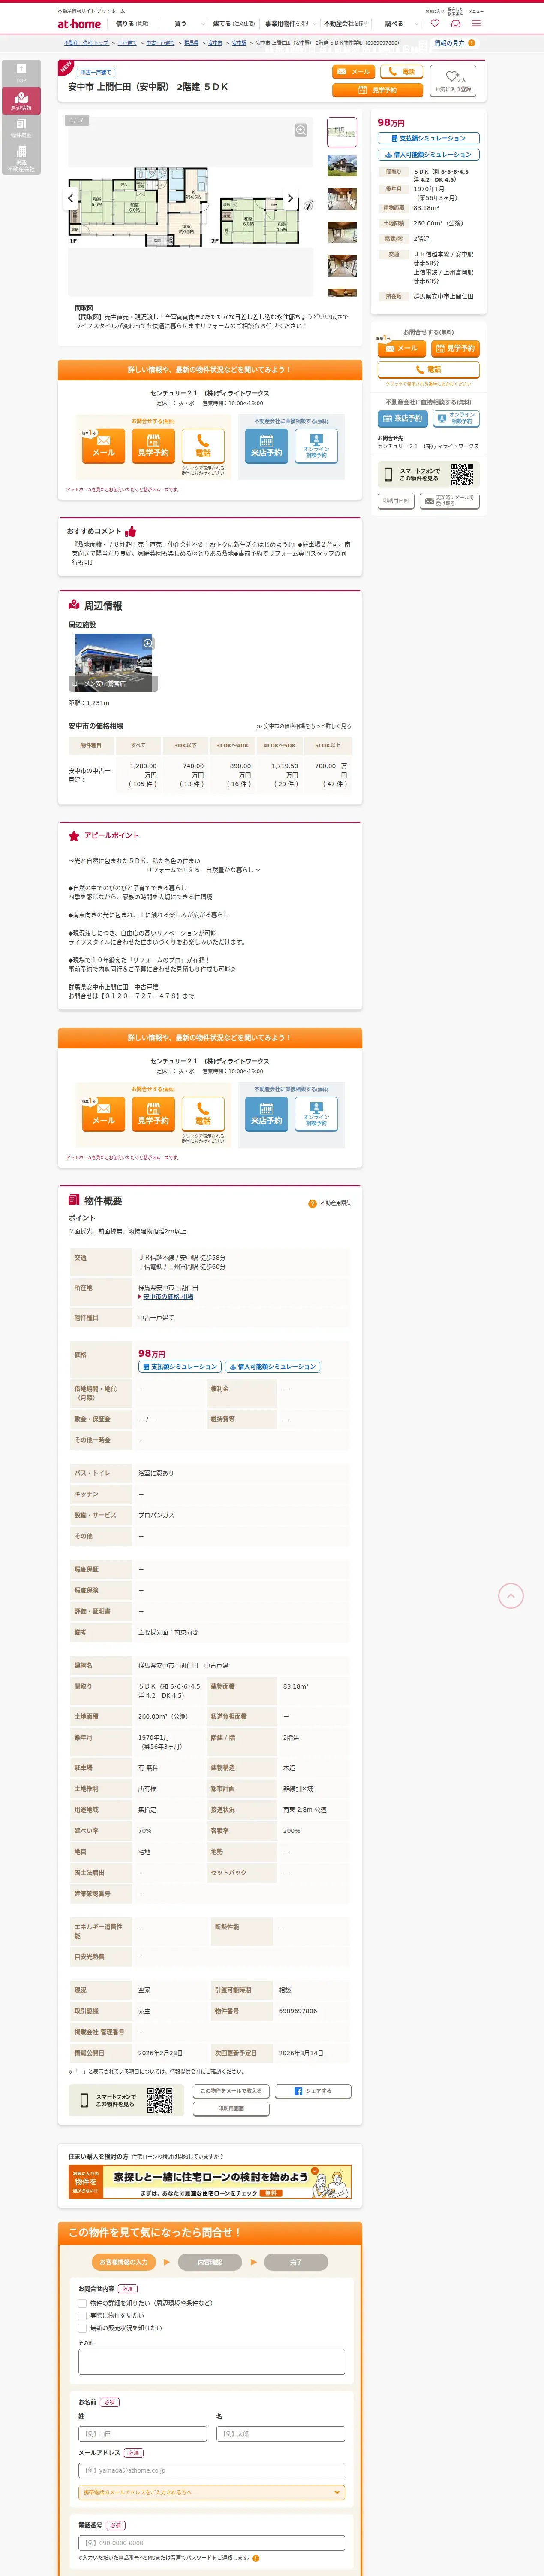This screenshot has width=544, height=2576.
Task: Jump to 物件概要 in side navigation
Action: 21,128
